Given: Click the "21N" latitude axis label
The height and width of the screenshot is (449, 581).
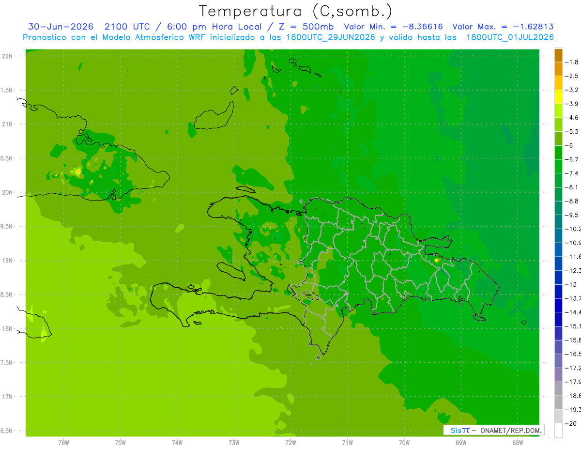Looking at the screenshot, I should tap(7, 124).
